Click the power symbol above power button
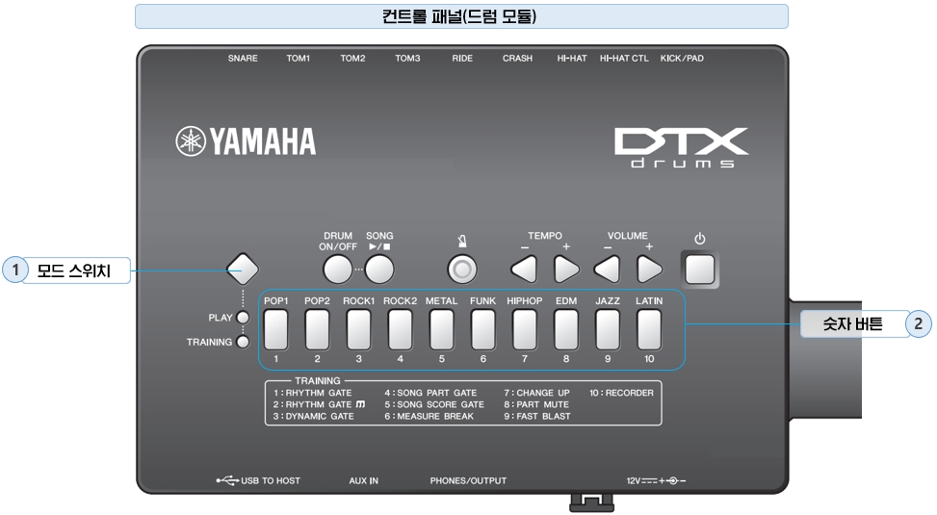Screen dimensions: 937x515 [x=700, y=239]
